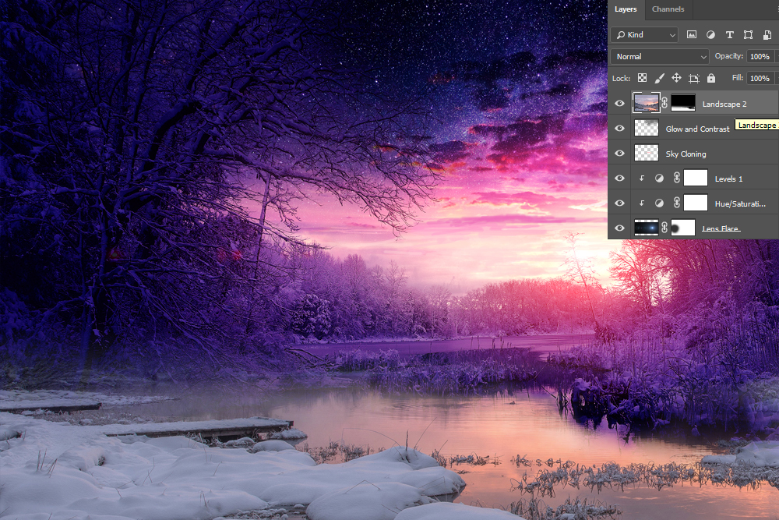
Task: Click the lock image pixels brush icon
Action: pos(660,78)
